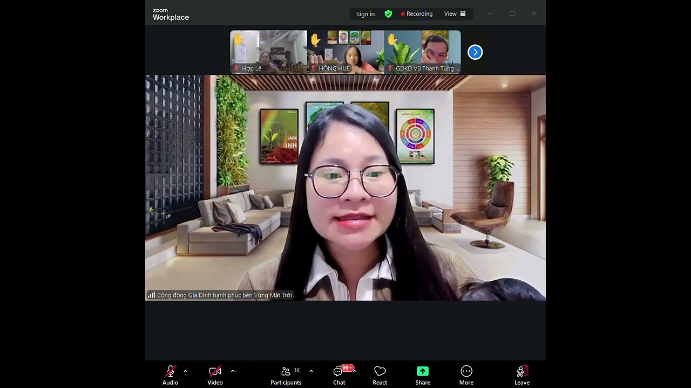This screenshot has width=691, height=388.
Task: Close the Zoom meeting window
Action: (534, 14)
